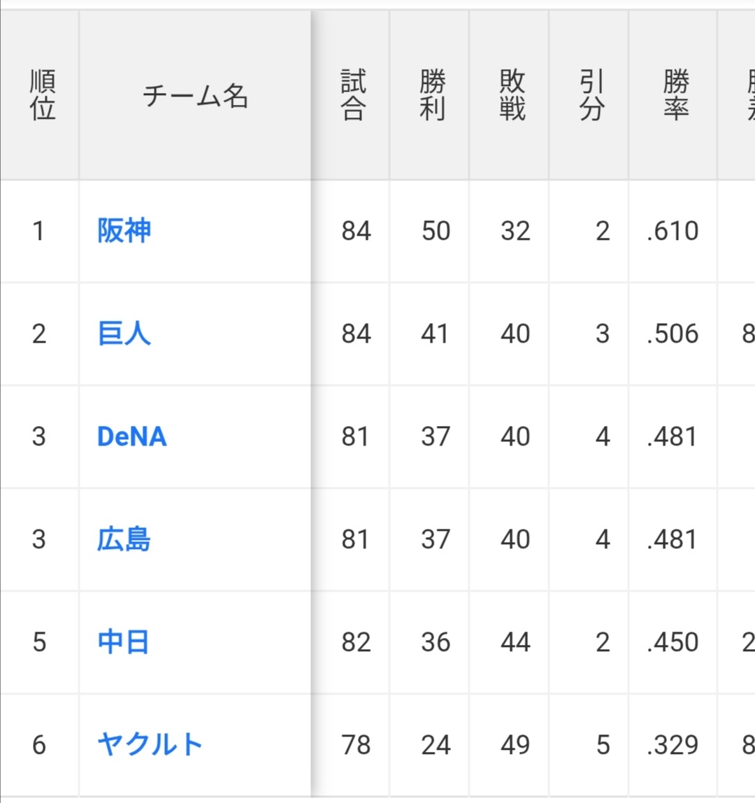
Task: Click ヤクルト's 49 losses cell
Action: tap(515, 744)
